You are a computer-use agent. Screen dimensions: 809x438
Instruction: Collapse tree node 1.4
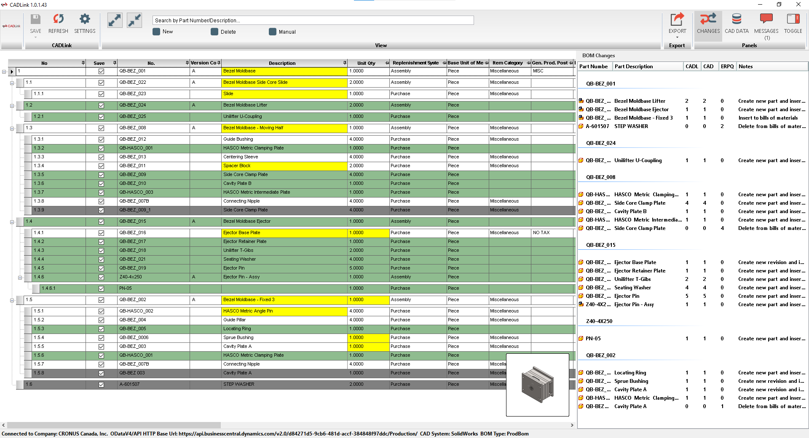click(12, 222)
